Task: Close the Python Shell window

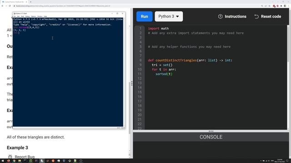Action: pos(122,14)
